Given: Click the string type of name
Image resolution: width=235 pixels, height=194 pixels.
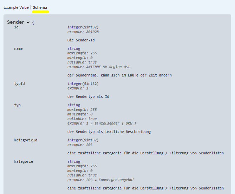Looking at the screenshot, I should (74, 48).
